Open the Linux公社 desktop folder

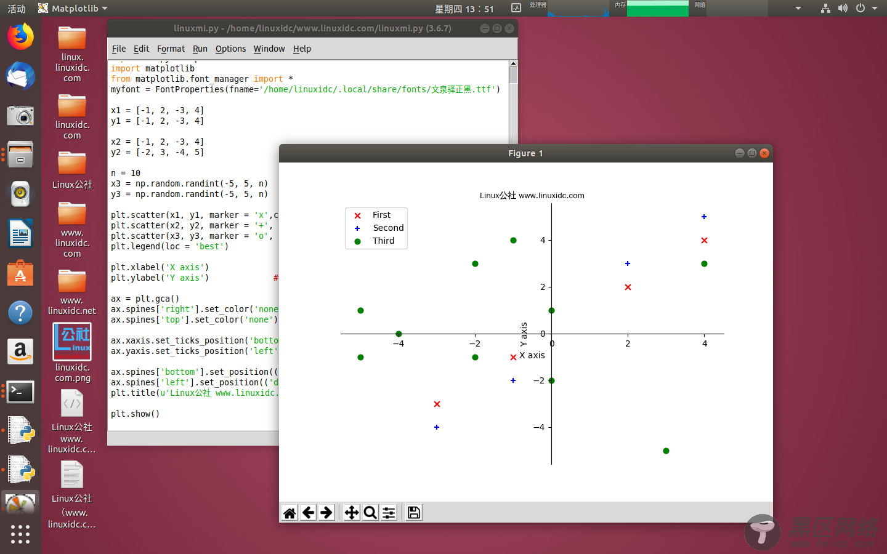tap(72, 170)
